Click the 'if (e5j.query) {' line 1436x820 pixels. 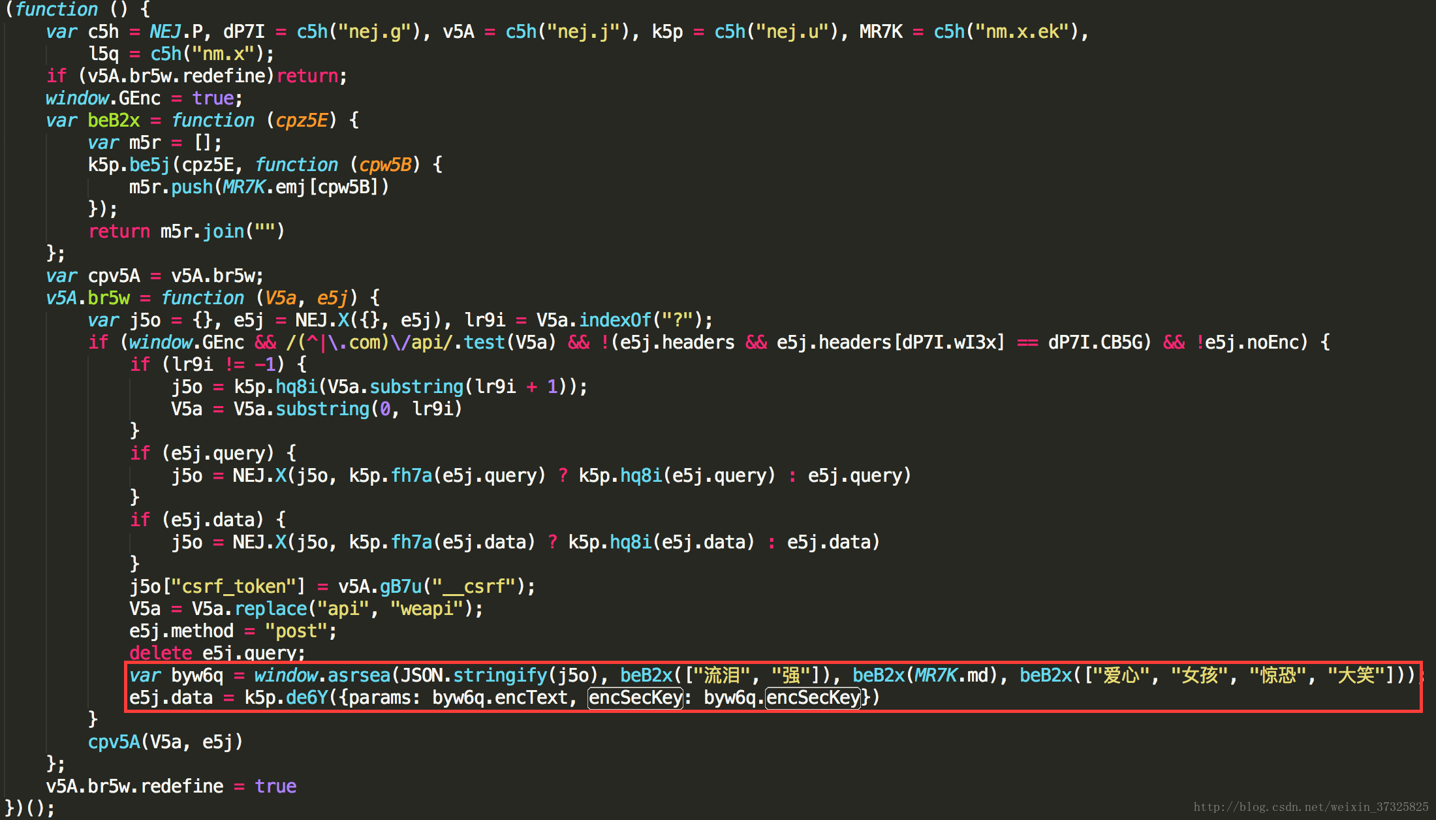pos(213,454)
